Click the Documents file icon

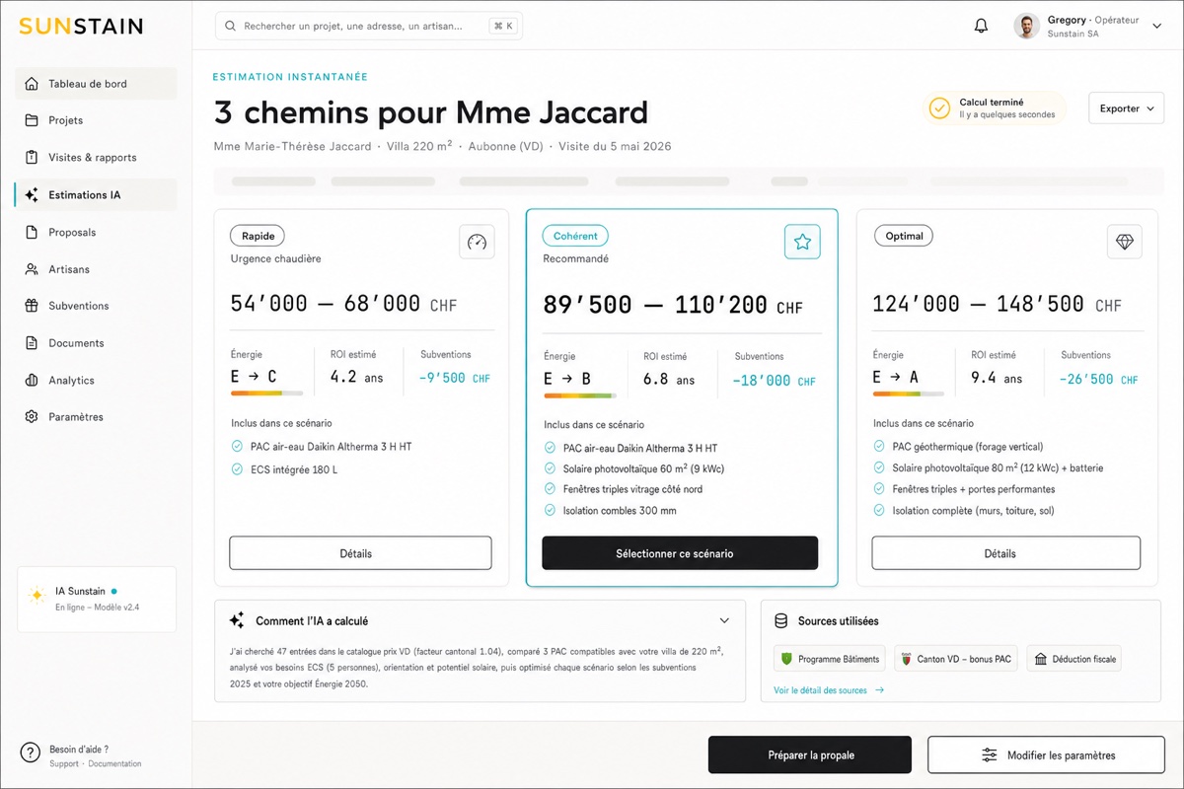(x=31, y=343)
